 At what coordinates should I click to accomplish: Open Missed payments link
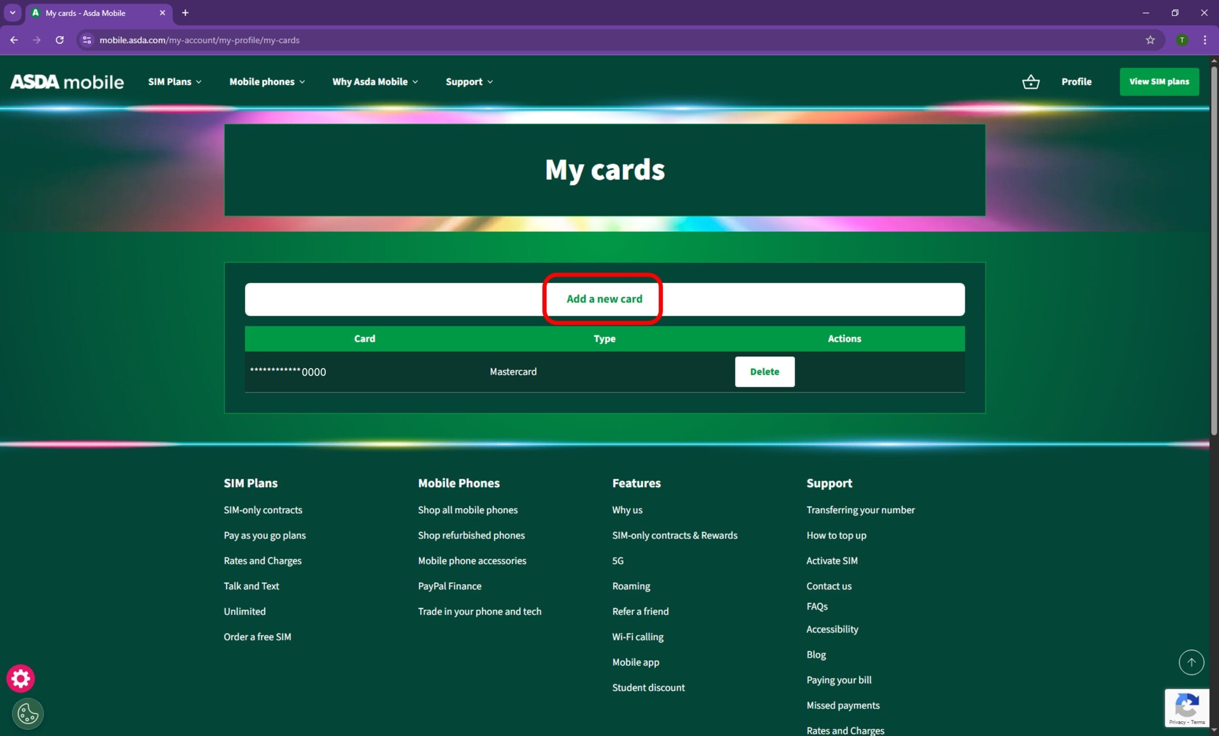click(842, 706)
